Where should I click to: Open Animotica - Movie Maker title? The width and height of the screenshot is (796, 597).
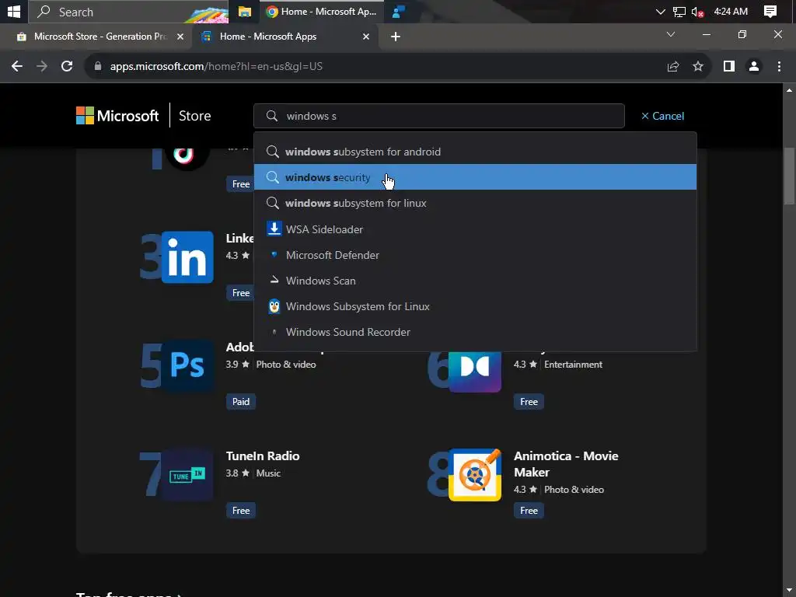pyautogui.click(x=566, y=464)
